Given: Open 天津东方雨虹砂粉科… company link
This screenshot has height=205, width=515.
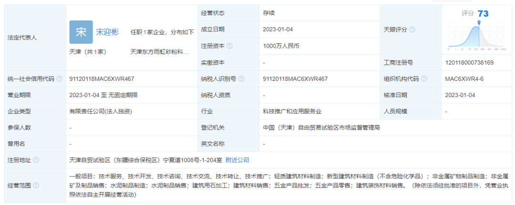Looking at the screenshot, I should 160,52.
